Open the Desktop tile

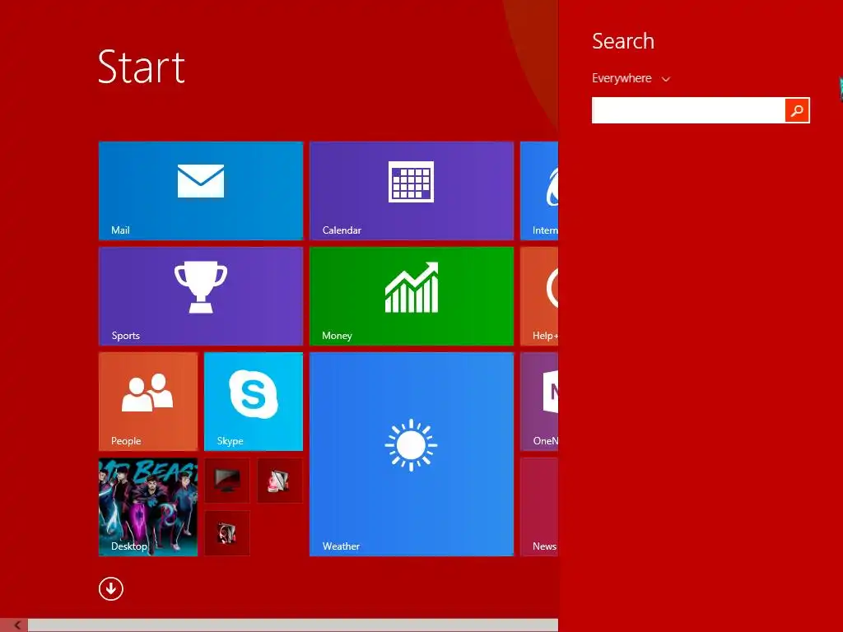pos(148,507)
